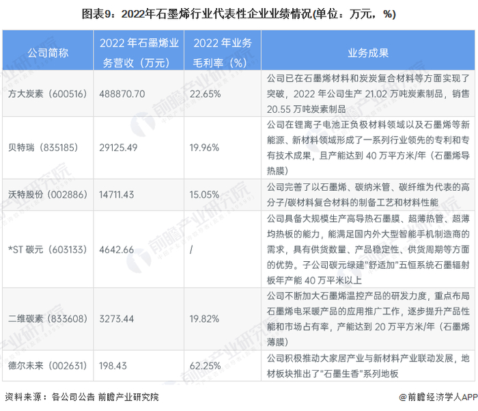Screen dimensions: 478x411
Task: Select the company cell 德尔未来（002631）
Action: pyautogui.click(x=48, y=365)
